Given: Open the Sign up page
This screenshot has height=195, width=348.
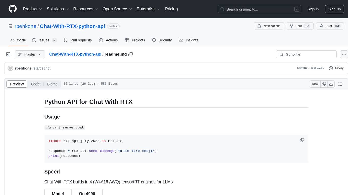Looking at the screenshot, I should tap(334, 9).
